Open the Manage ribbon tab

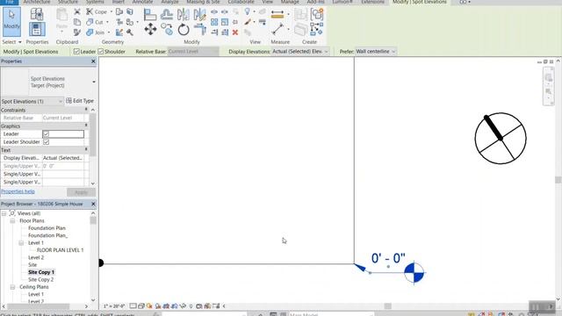290,2
